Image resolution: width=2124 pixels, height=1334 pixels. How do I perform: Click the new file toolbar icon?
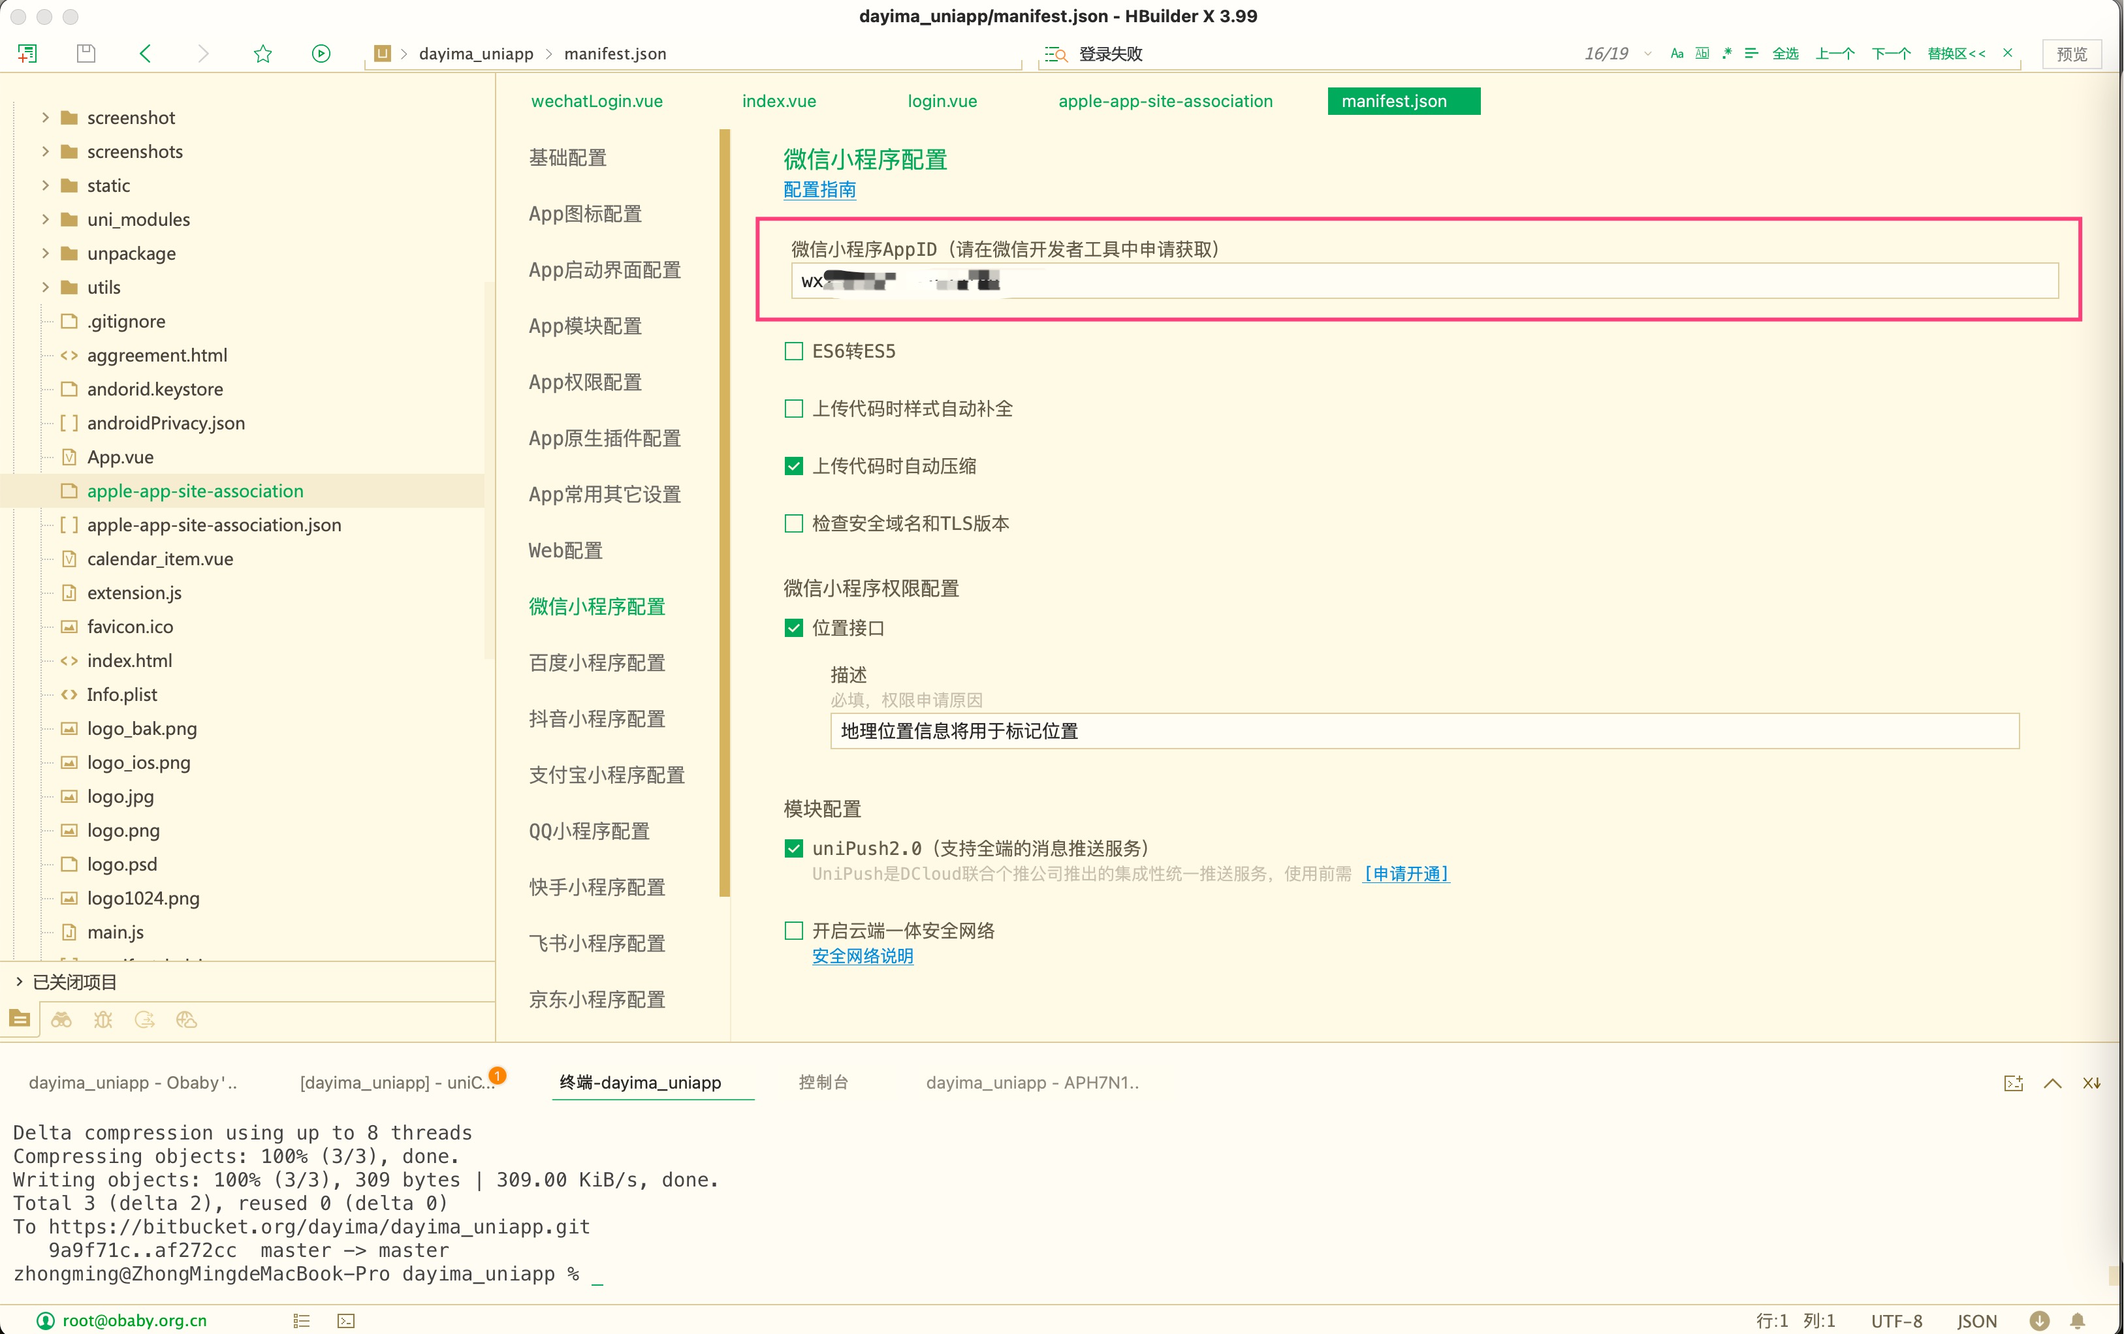27,54
